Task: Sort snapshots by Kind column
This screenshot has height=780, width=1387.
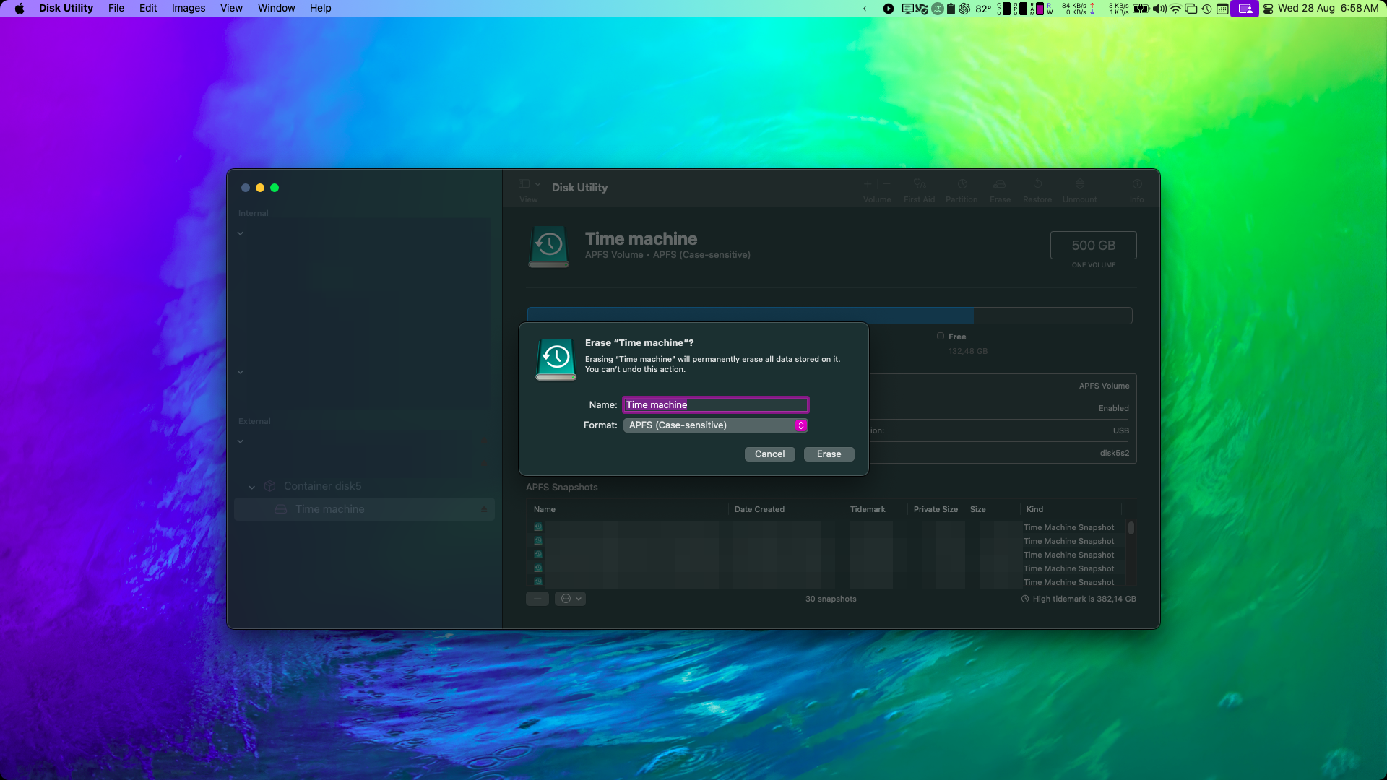Action: (x=1034, y=509)
